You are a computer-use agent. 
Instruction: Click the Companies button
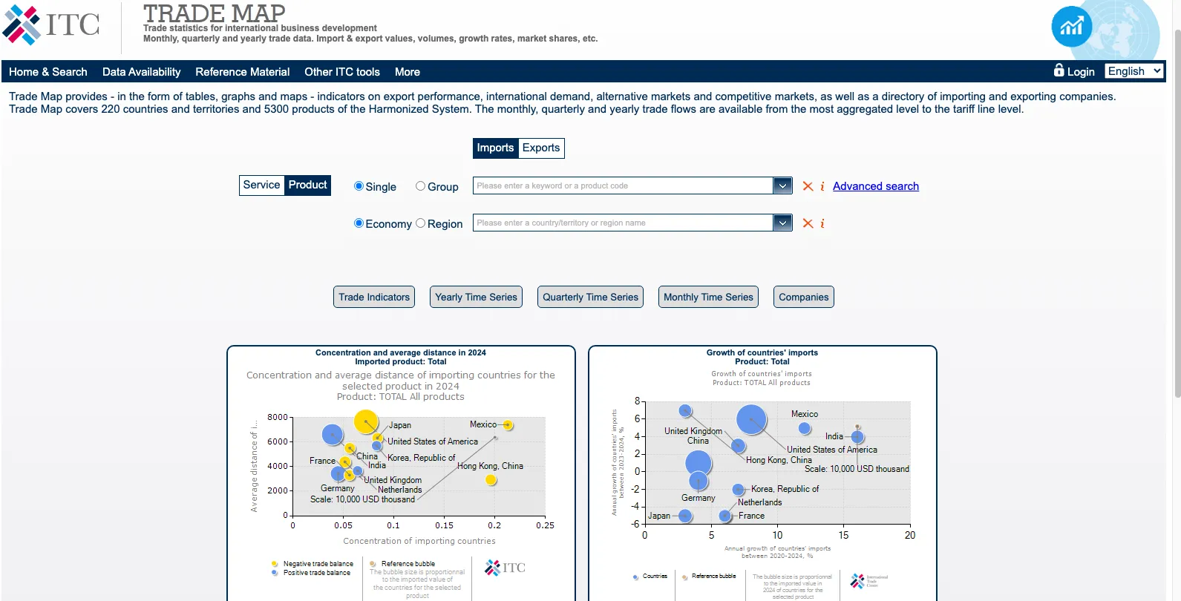(803, 297)
